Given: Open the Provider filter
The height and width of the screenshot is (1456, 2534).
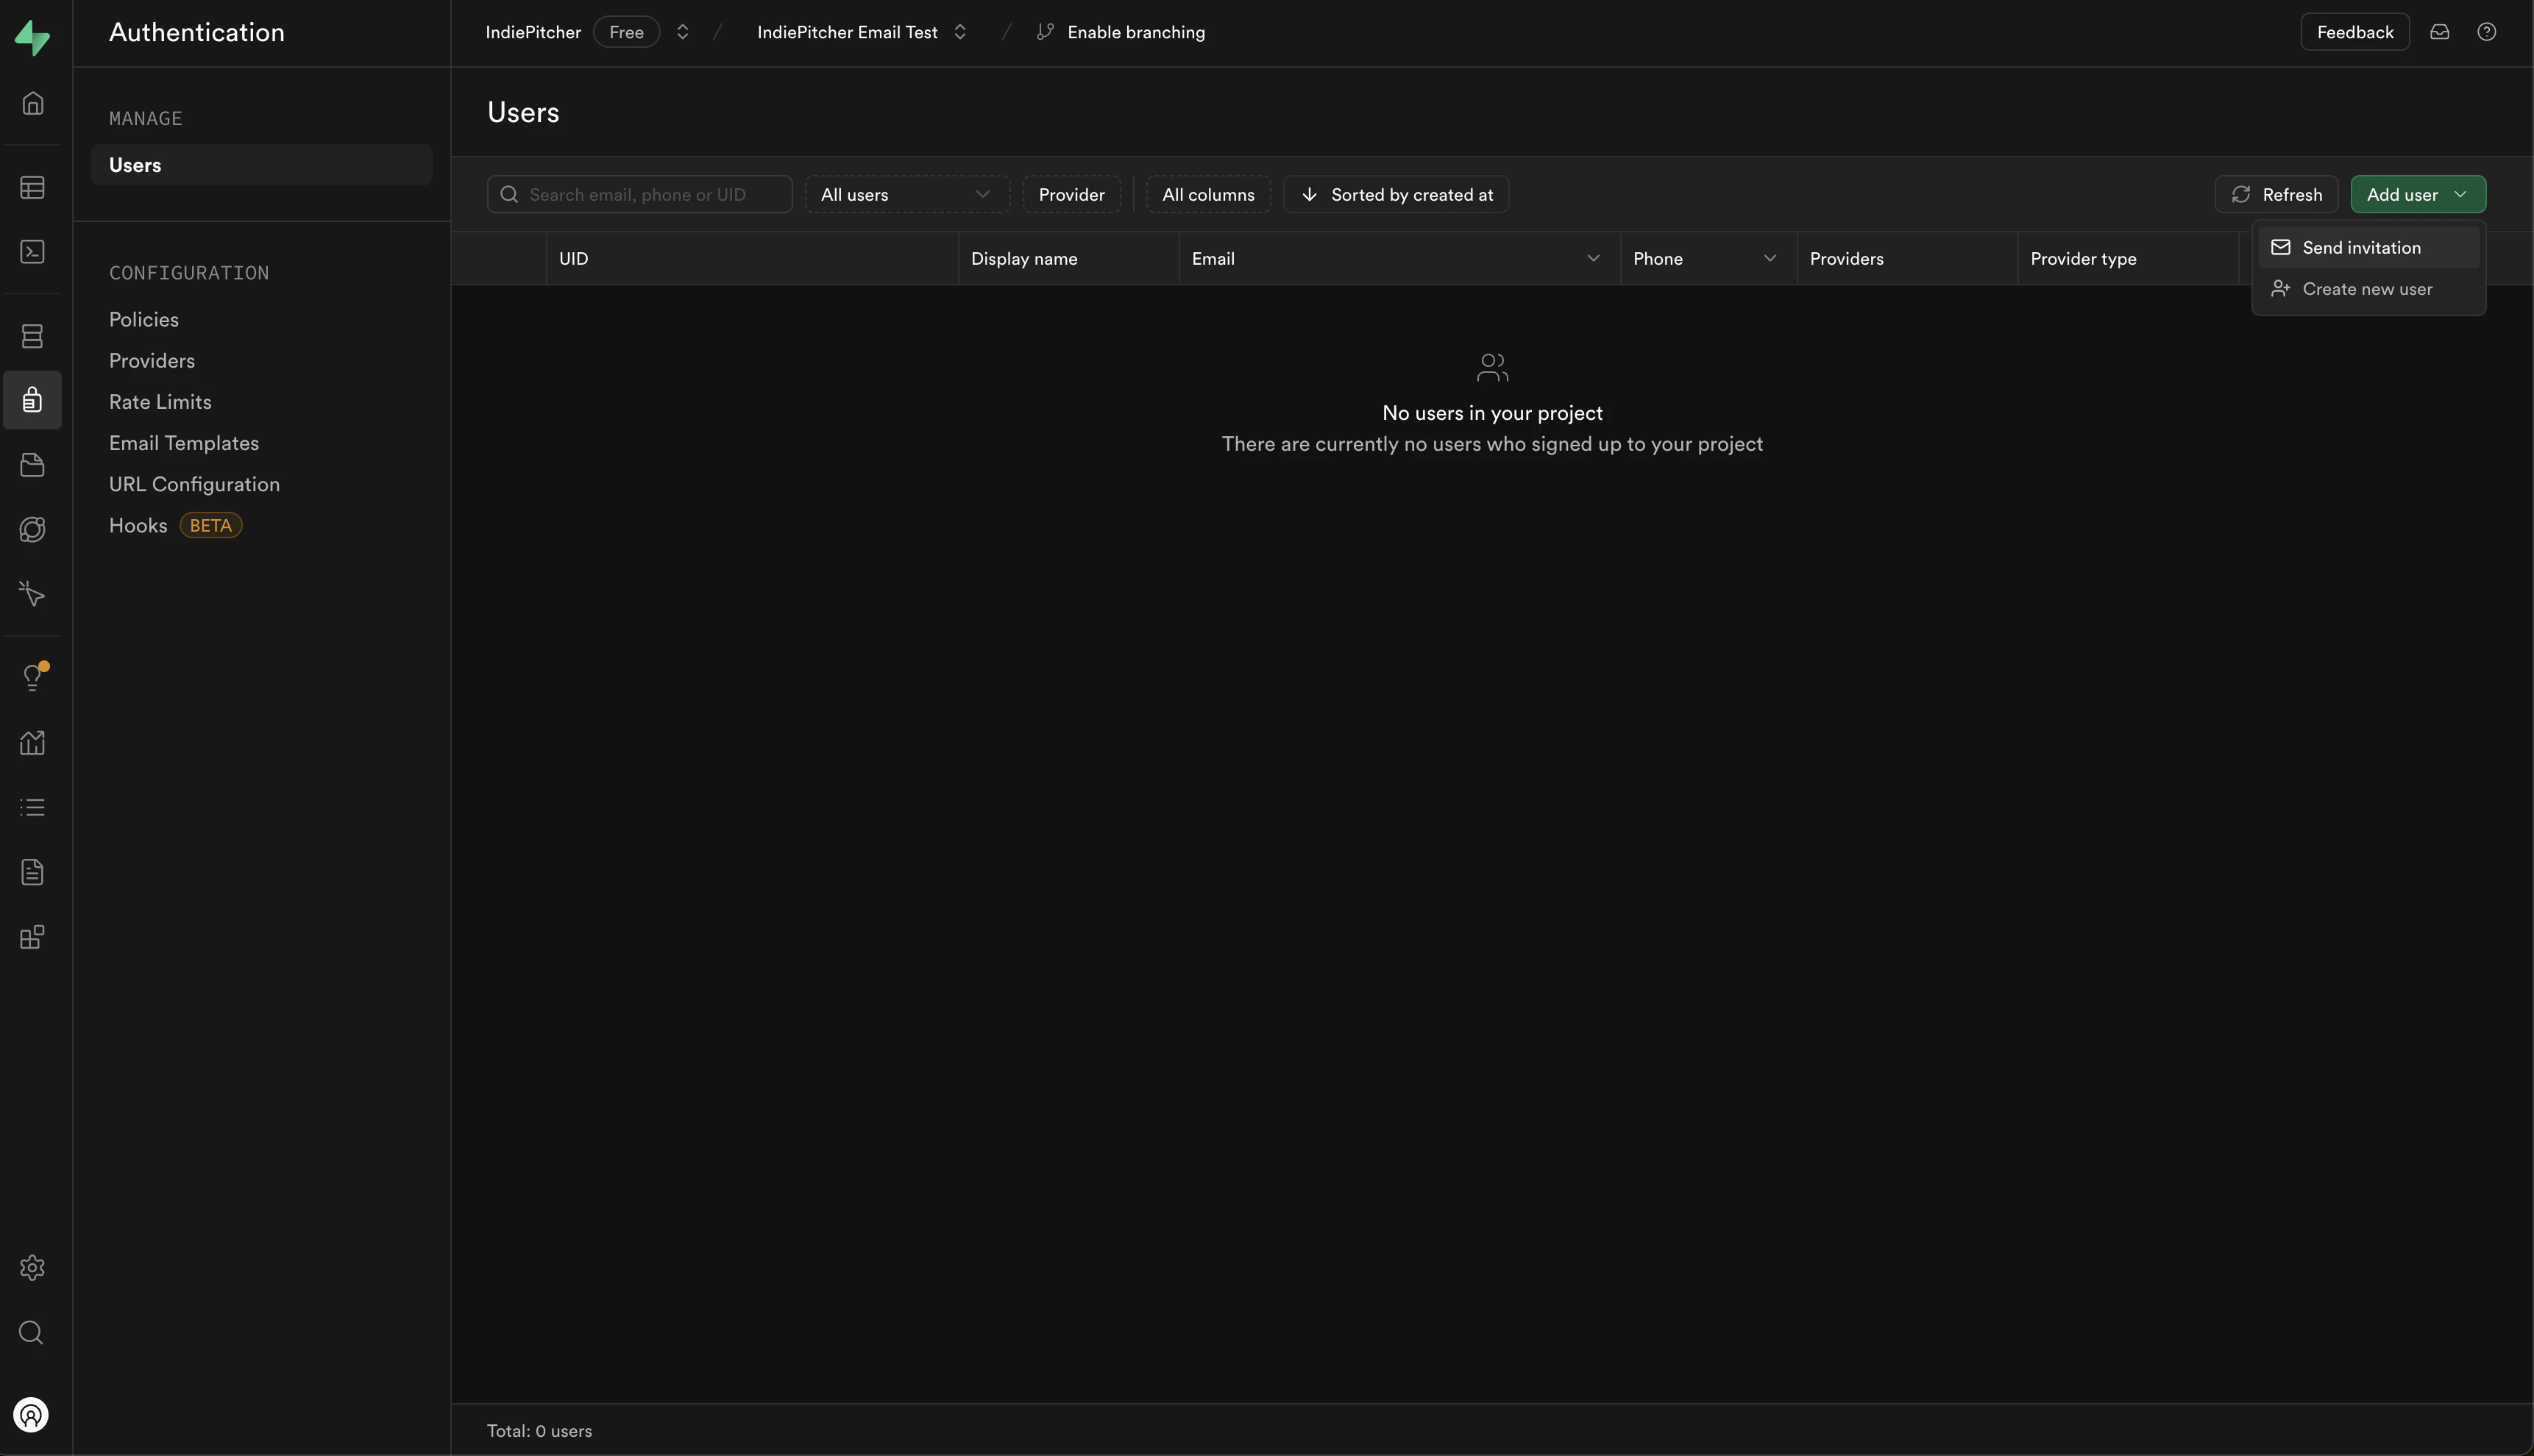Looking at the screenshot, I should click(x=1071, y=194).
